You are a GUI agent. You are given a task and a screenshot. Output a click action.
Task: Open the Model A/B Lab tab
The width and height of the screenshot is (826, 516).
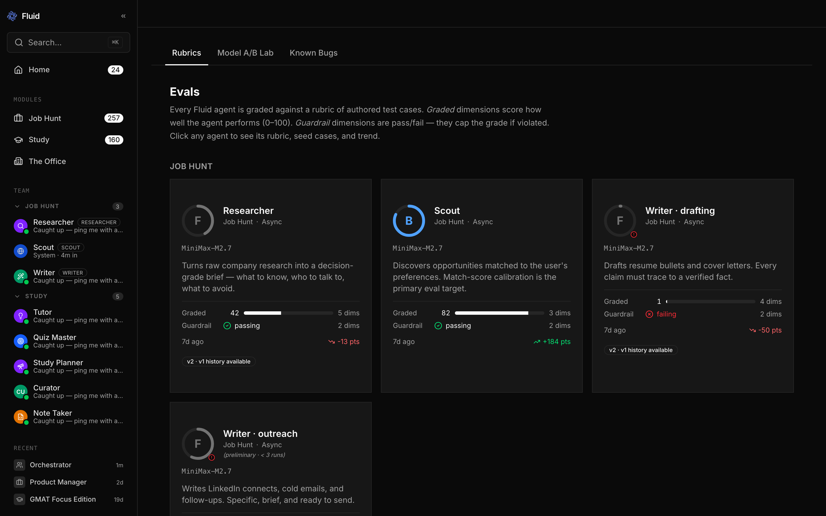coord(246,53)
